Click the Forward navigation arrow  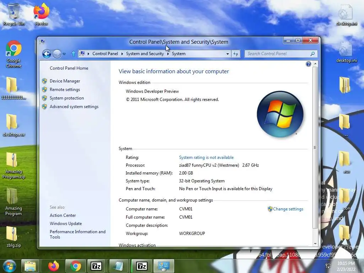pyautogui.click(x=57, y=54)
